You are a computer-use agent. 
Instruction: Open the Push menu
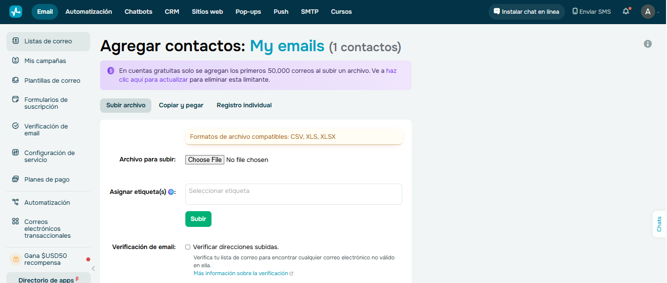click(281, 11)
